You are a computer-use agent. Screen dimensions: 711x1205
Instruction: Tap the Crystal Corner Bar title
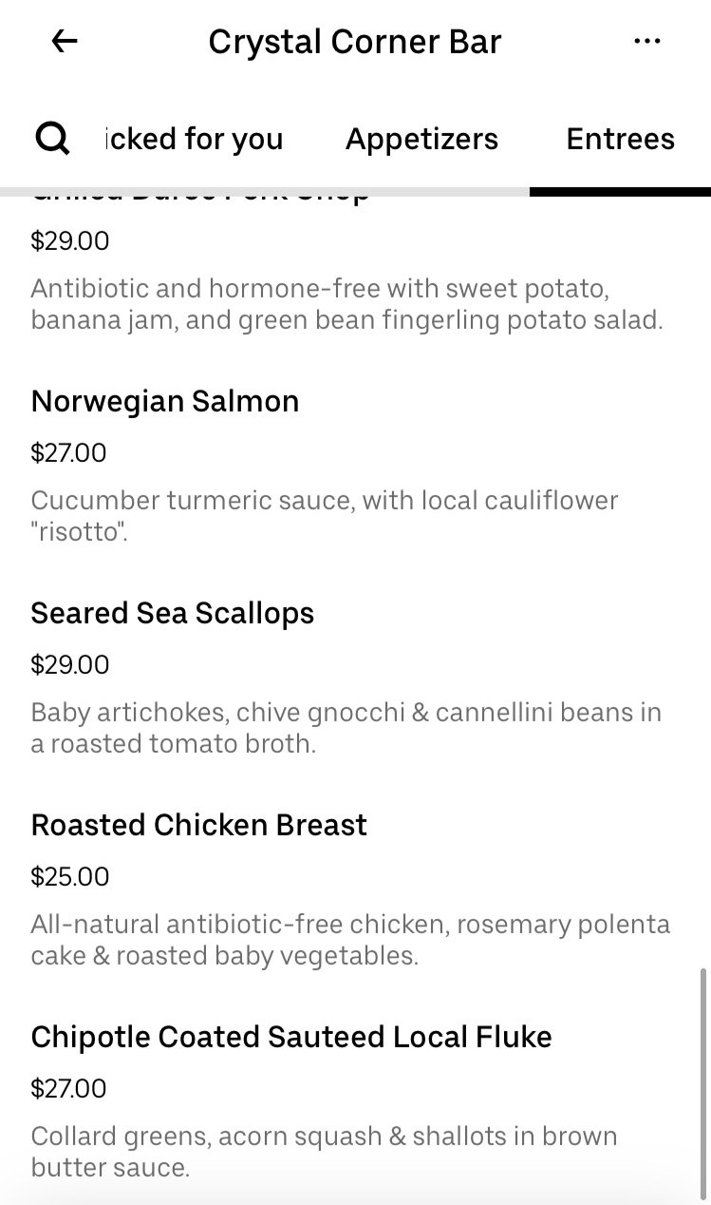coord(355,42)
